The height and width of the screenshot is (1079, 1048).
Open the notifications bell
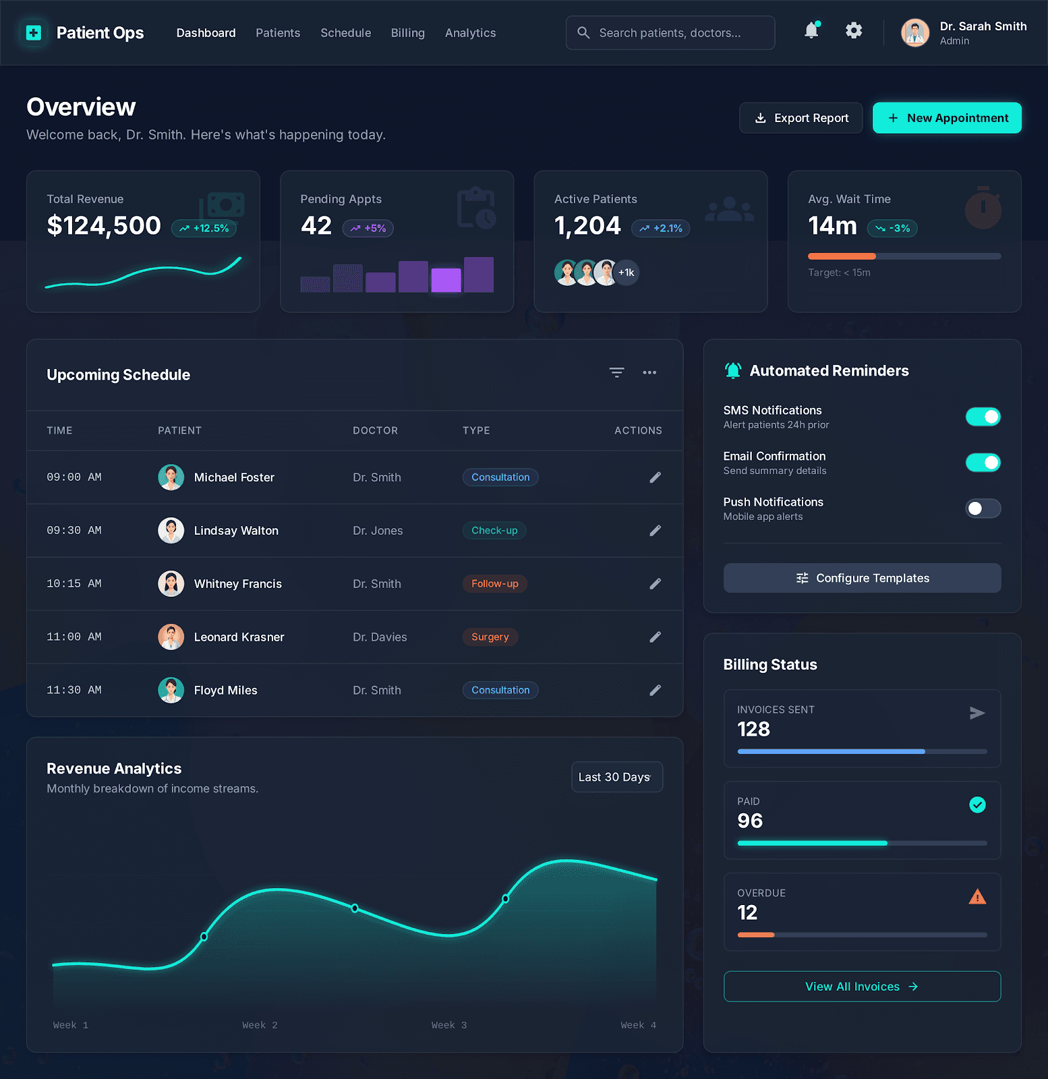pos(811,31)
